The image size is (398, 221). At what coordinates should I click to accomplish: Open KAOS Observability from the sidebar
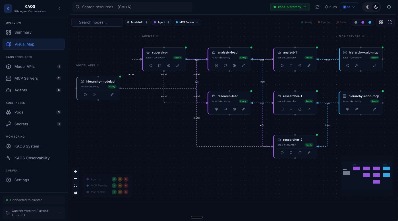[32, 158]
